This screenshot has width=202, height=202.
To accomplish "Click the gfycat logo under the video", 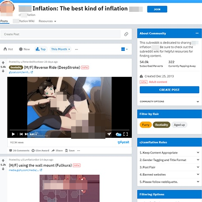I will pos(123,142).
